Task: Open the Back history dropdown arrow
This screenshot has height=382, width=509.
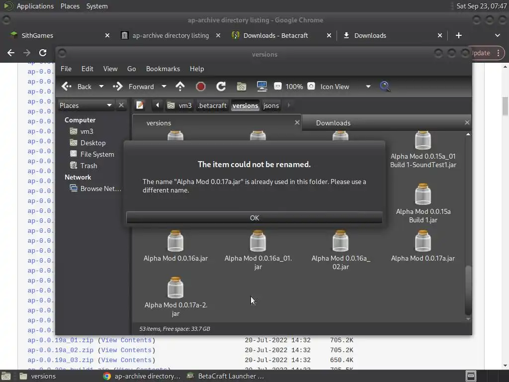Action: pyautogui.click(x=101, y=87)
